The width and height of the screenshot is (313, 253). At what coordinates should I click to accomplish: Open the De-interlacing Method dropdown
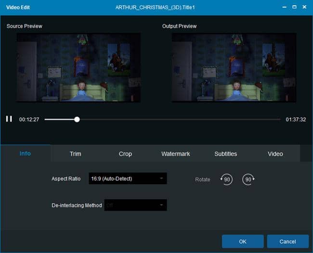click(x=135, y=205)
